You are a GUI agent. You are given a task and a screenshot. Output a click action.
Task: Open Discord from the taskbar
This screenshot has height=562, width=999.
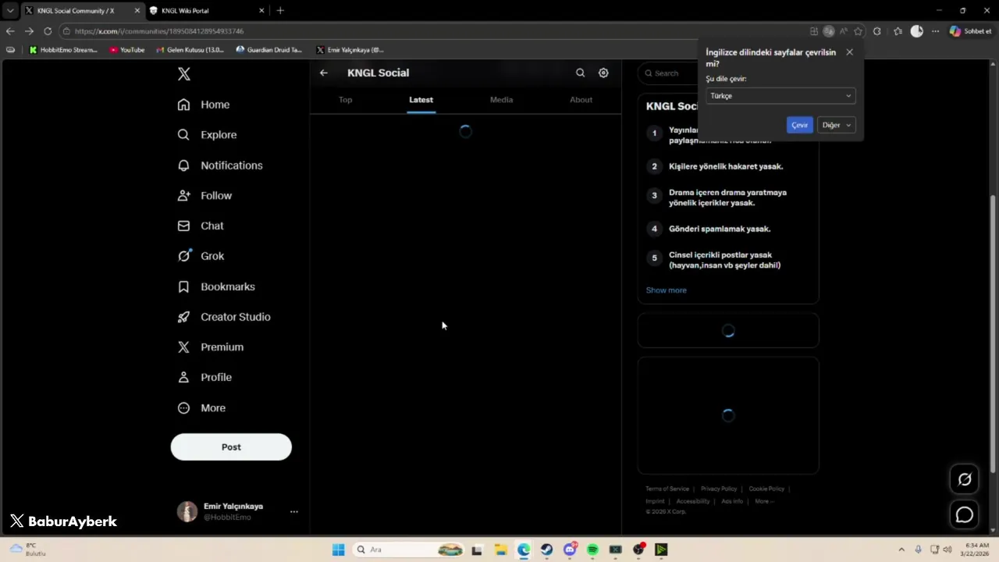tap(570, 550)
